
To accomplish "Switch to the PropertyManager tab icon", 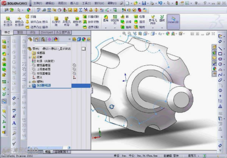I will [37, 39].
